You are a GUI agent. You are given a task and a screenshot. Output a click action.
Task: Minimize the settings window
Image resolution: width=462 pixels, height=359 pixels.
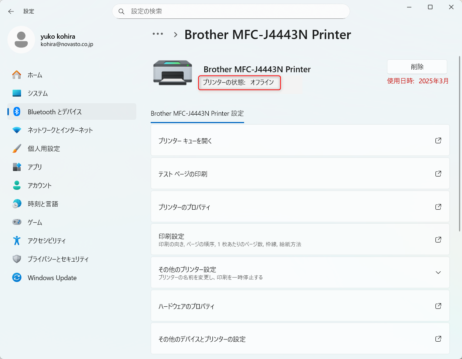coord(409,7)
